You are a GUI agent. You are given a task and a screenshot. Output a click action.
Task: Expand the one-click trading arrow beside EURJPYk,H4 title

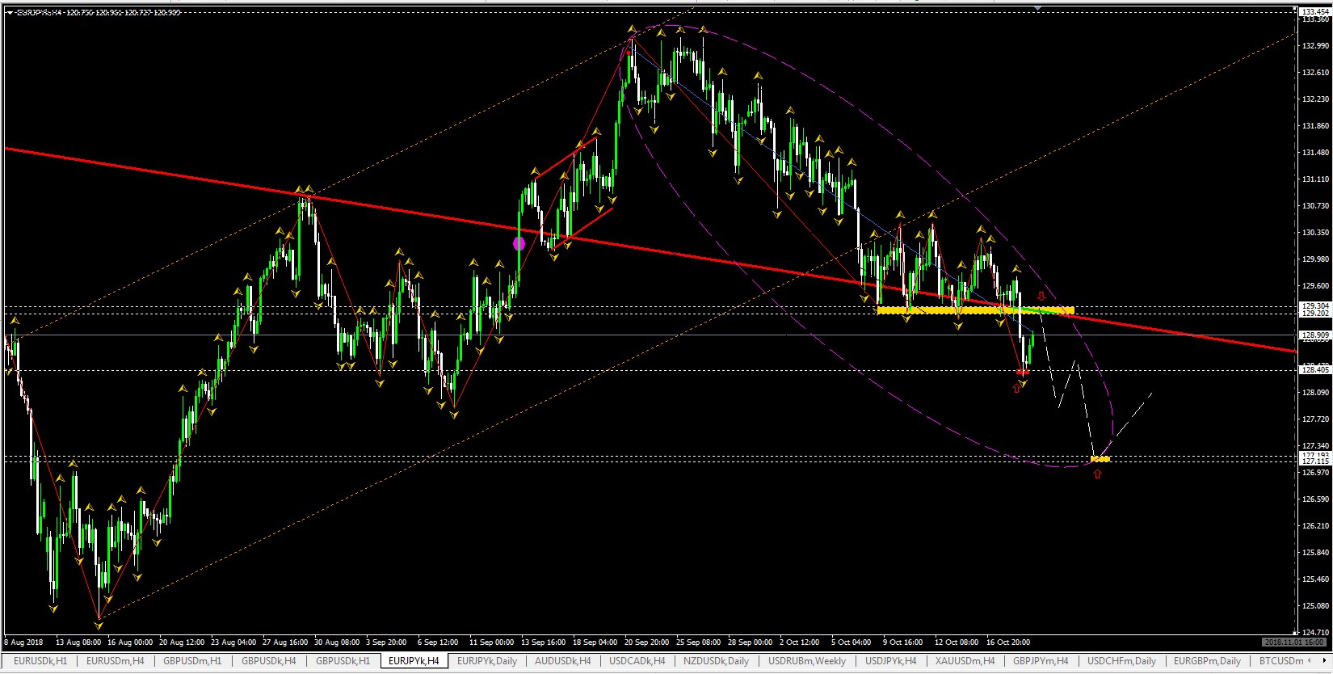point(9,13)
